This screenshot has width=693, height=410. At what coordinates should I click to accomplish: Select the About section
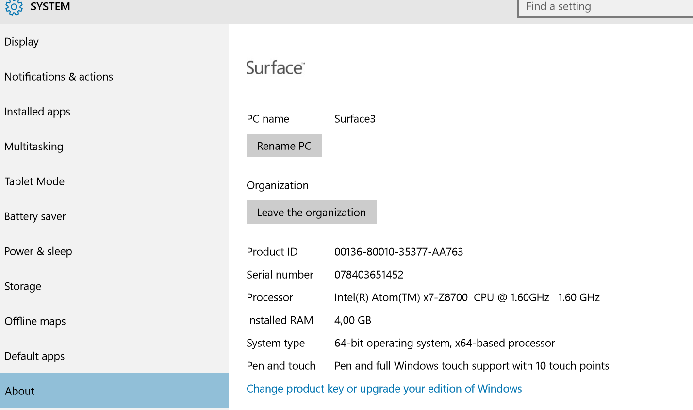20,391
